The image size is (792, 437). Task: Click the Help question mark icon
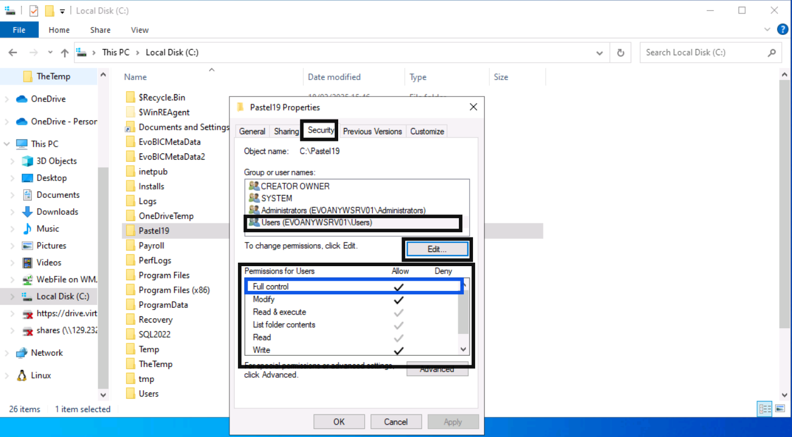[x=782, y=29]
